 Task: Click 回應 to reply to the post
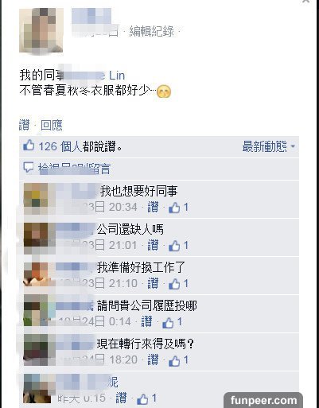52,125
